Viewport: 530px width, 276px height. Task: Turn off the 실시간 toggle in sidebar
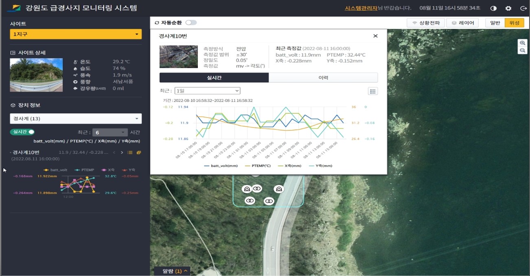pos(22,132)
